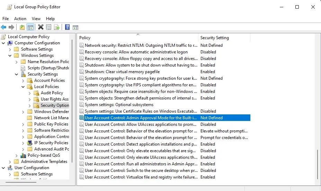The image size is (321, 191).
Task: Select User Account Control: Admin Approval Mode policy
Action: click(164, 118)
